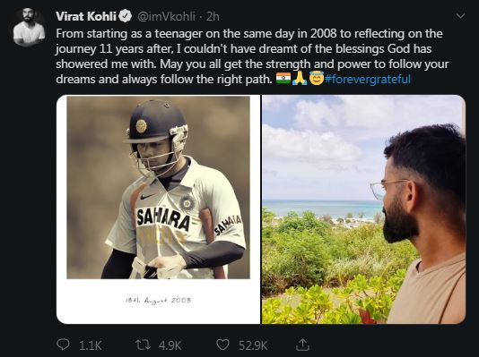Like the tweet with the heart icon

222,344
